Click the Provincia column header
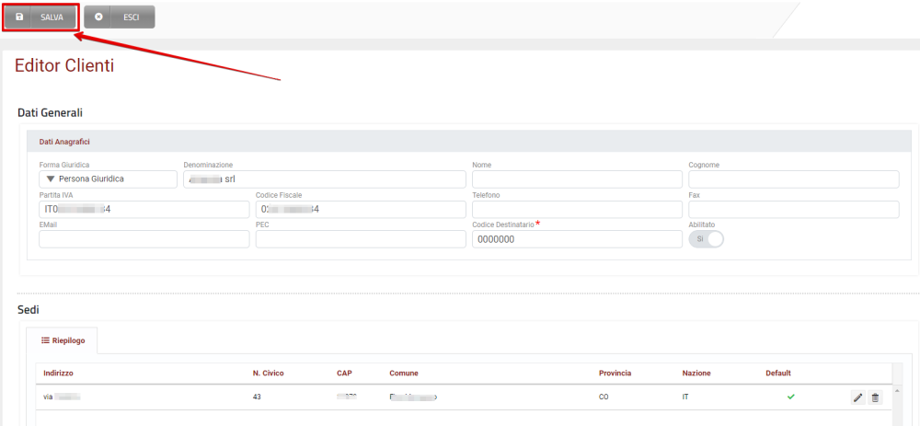The height and width of the screenshot is (426, 920). (x=615, y=374)
